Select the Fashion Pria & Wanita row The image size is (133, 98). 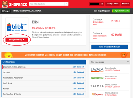tap(44, 94)
